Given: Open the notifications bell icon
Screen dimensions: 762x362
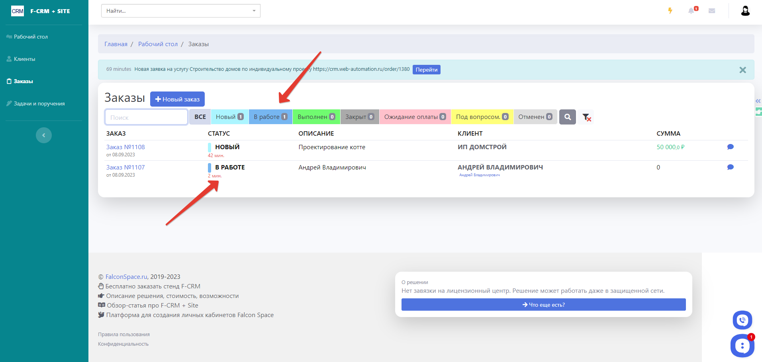Looking at the screenshot, I should [x=691, y=11].
